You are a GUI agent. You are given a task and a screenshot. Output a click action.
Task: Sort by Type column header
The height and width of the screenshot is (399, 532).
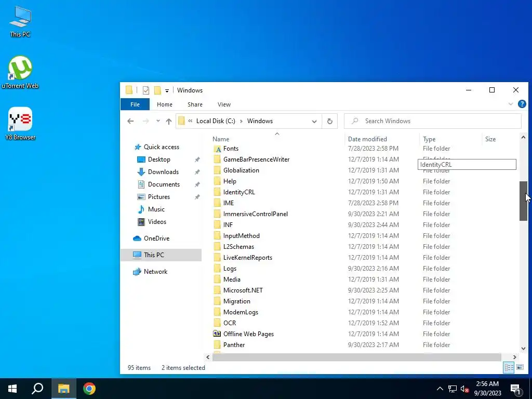coord(429,139)
